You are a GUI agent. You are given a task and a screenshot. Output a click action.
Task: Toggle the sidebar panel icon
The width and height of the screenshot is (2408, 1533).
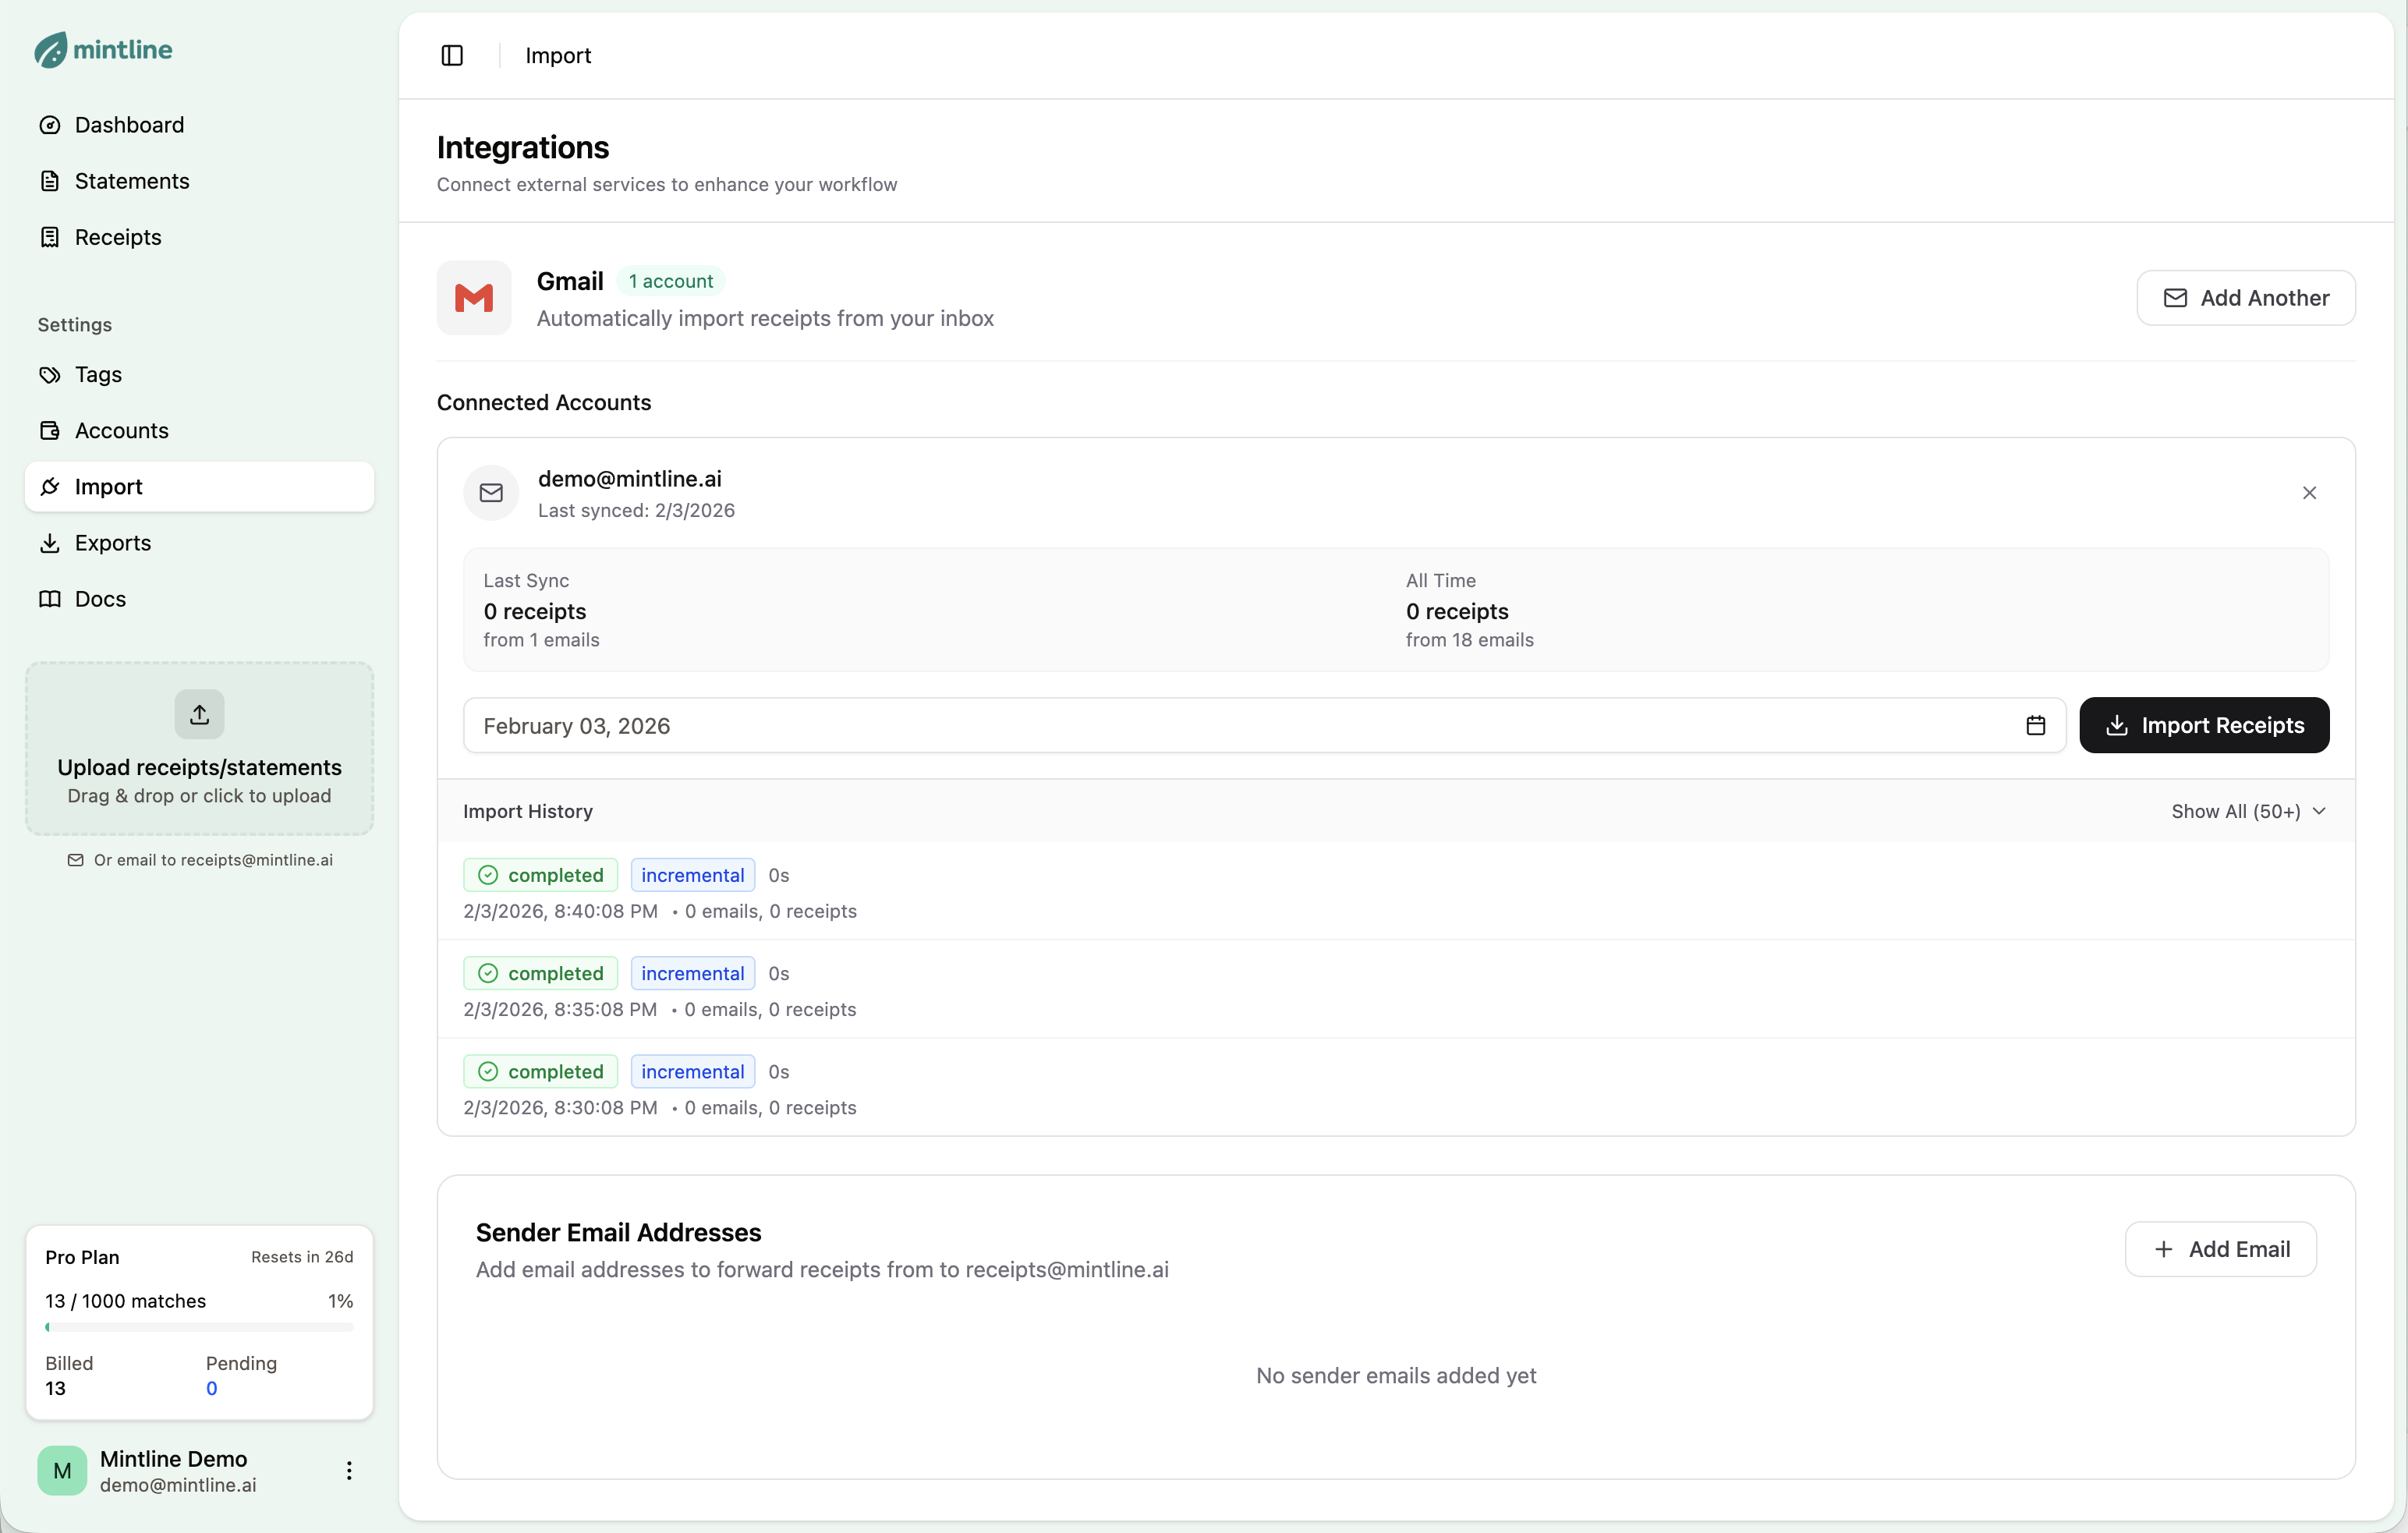coord(452,56)
